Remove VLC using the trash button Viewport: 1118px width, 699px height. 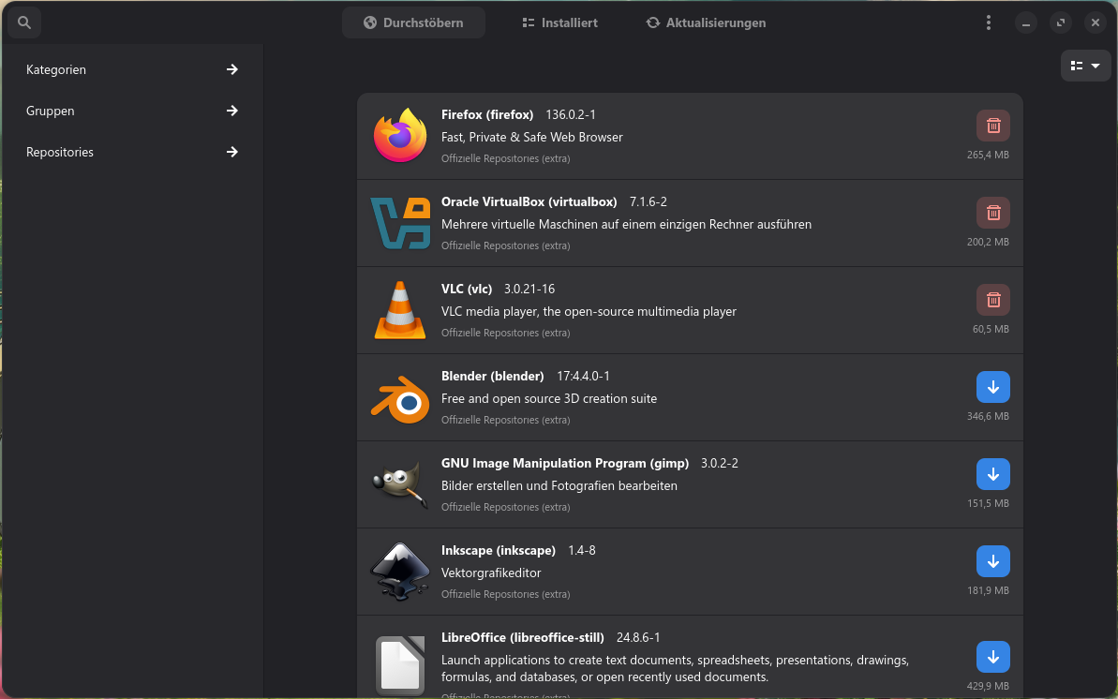pos(993,300)
